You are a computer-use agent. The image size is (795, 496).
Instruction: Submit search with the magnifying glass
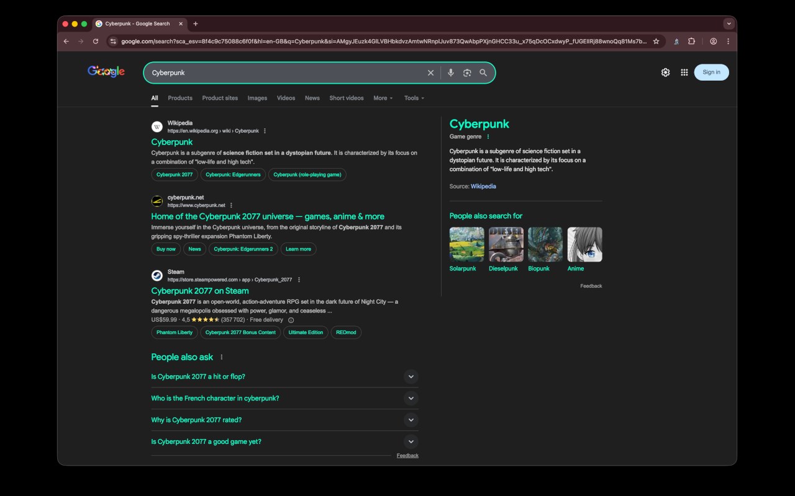(x=483, y=73)
